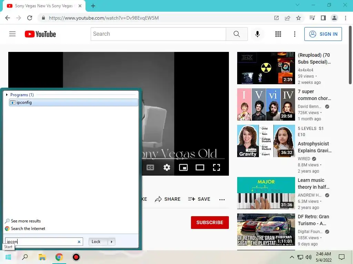Expand shutdown options arrow next to Lock
The image size is (353, 264).
[111, 242]
